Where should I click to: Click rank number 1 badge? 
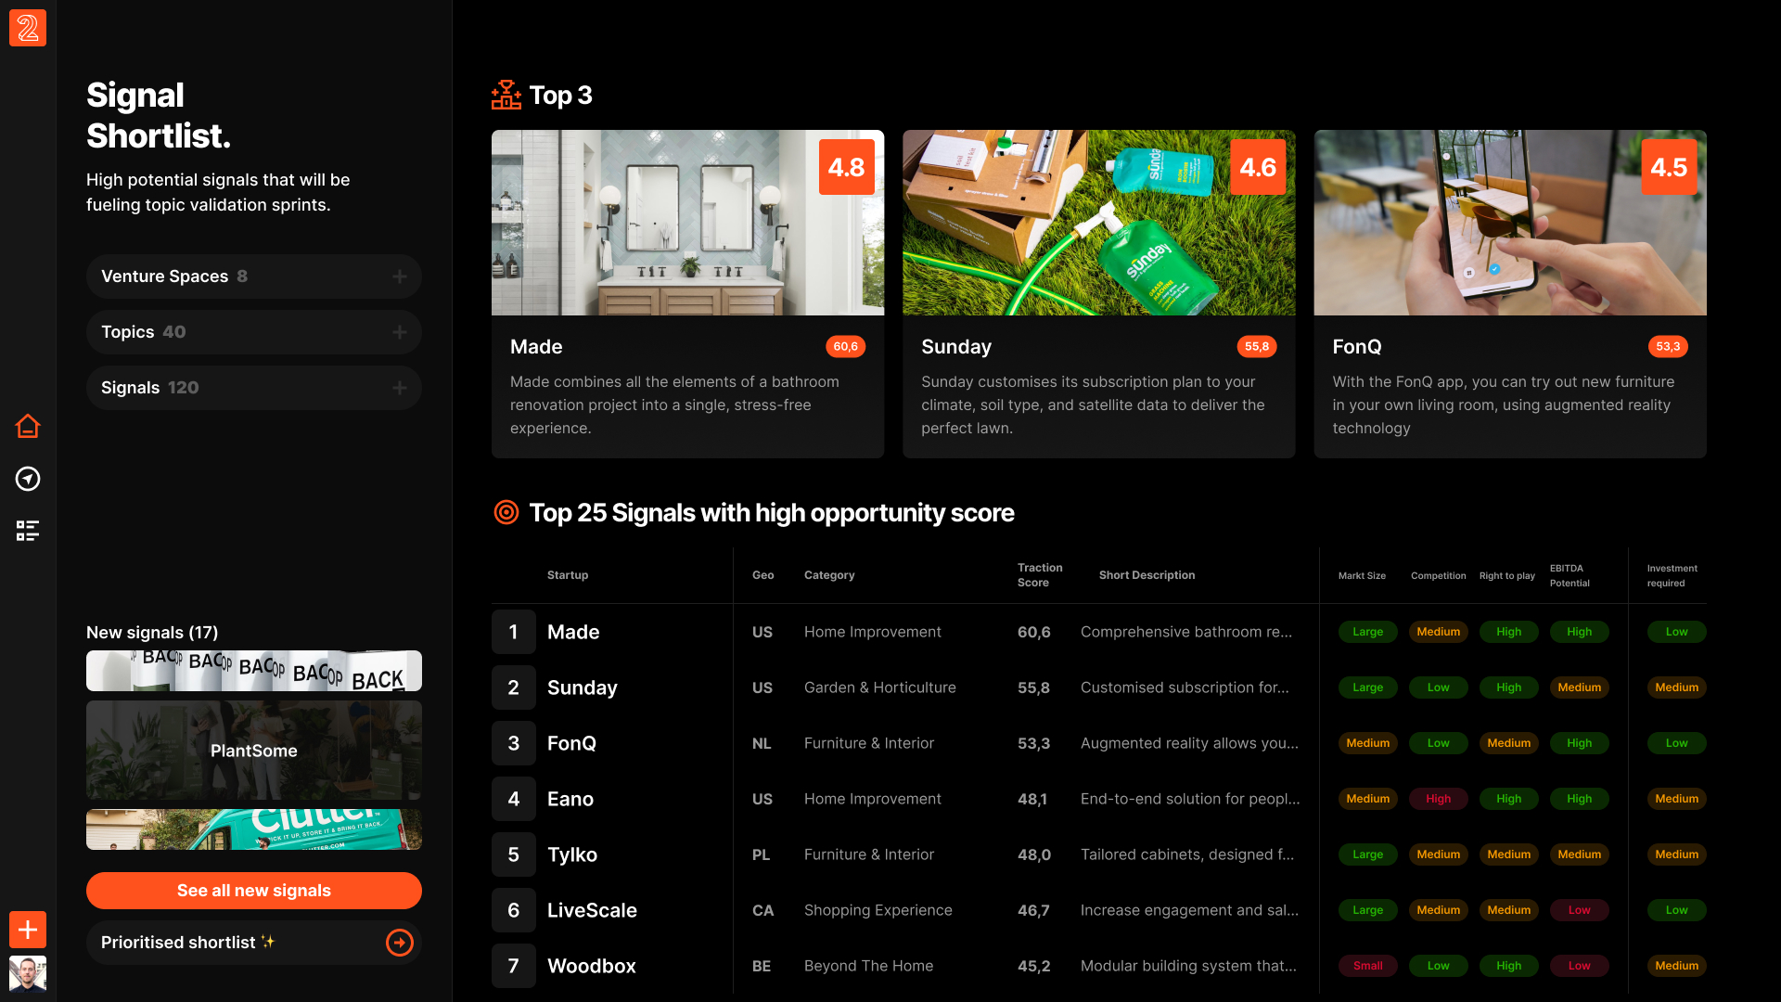[514, 632]
